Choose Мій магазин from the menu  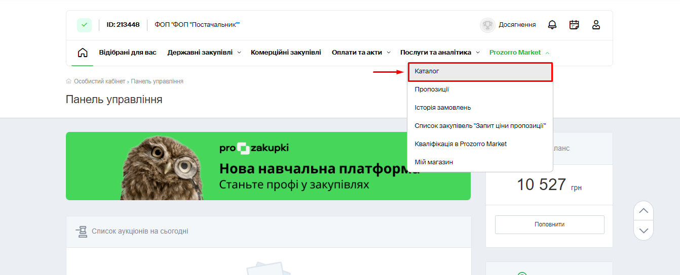pos(433,162)
